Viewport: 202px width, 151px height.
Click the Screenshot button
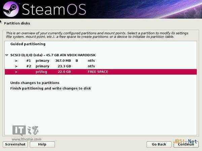pos(15,144)
